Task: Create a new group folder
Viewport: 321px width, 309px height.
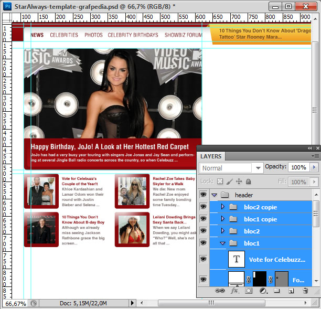Action: click(x=276, y=291)
